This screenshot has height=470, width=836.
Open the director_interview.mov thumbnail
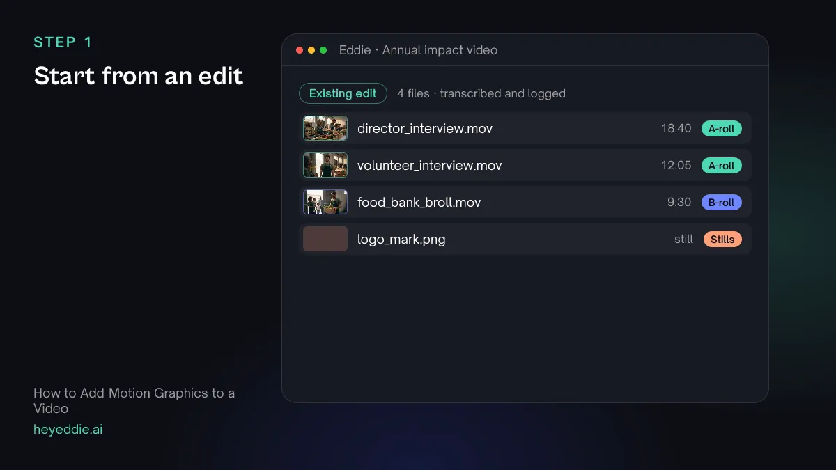325,128
